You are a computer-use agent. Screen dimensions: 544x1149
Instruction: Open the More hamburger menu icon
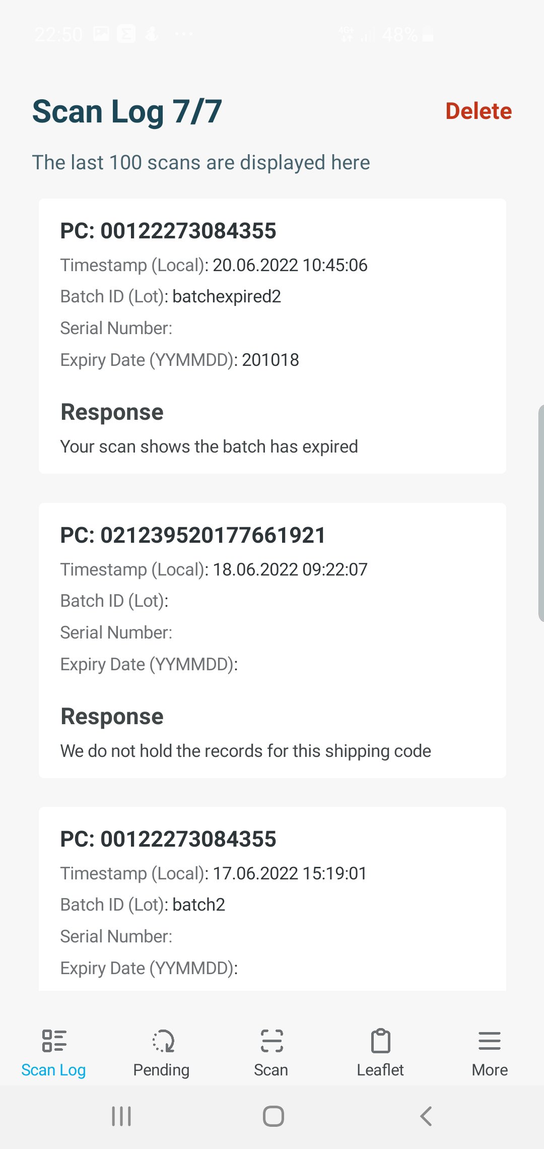[x=490, y=1041]
